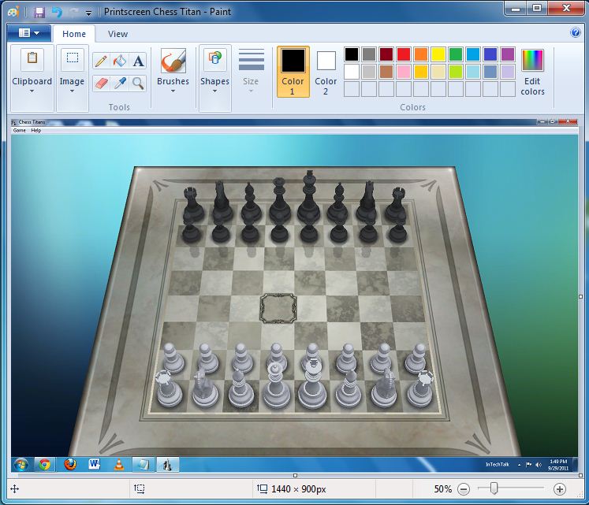The image size is (589, 505).
Task: Click the Shapes icon
Action: (x=215, y=59)
